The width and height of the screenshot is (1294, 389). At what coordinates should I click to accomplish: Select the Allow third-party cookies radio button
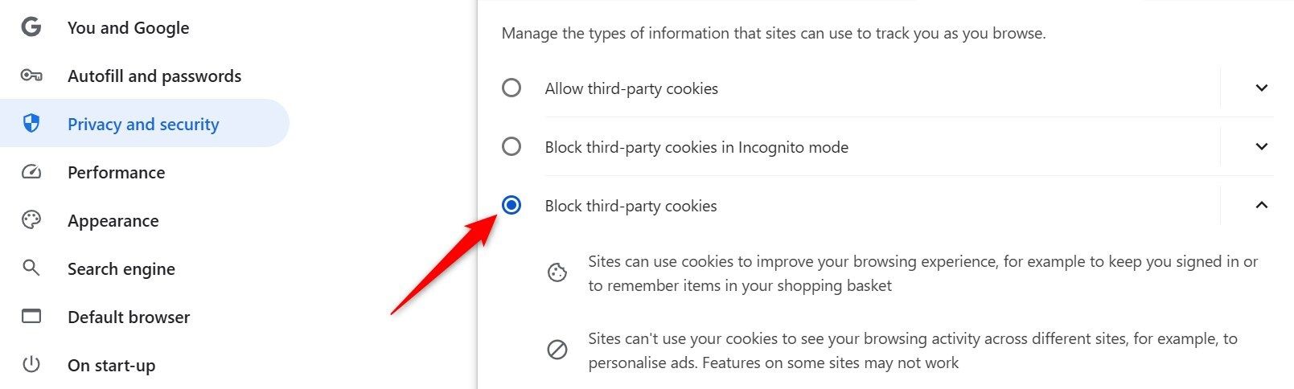coord(511,88)
